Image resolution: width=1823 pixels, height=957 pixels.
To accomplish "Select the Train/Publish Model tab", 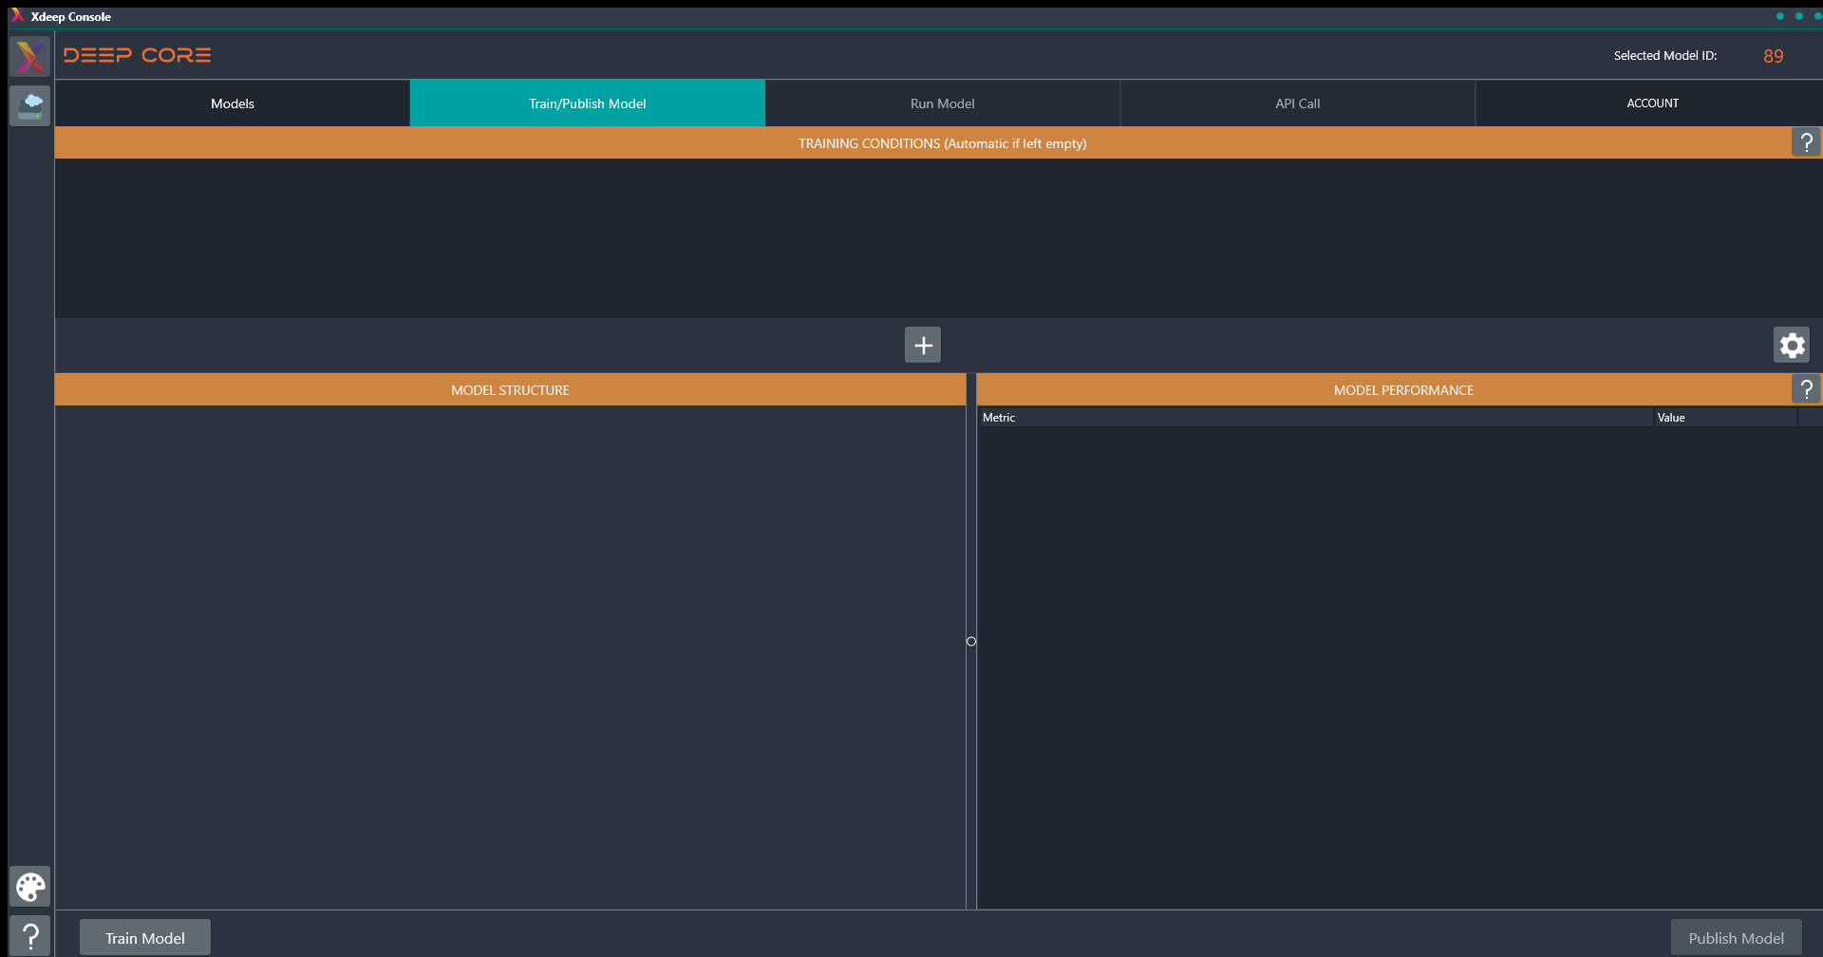I will (588, 103).
